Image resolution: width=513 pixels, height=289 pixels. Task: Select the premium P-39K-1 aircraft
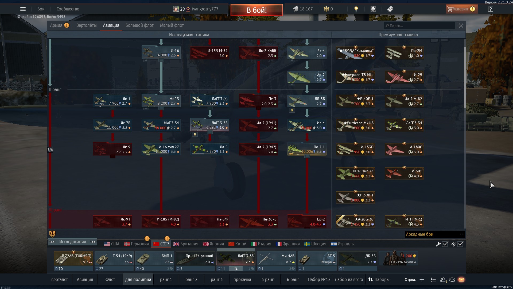356,197
